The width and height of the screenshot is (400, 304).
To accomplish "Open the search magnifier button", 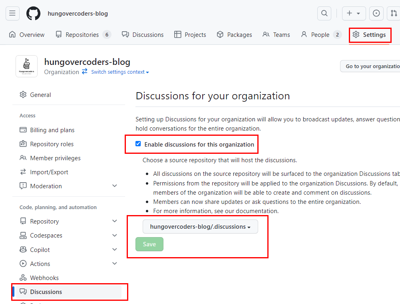I will point(324,13).
